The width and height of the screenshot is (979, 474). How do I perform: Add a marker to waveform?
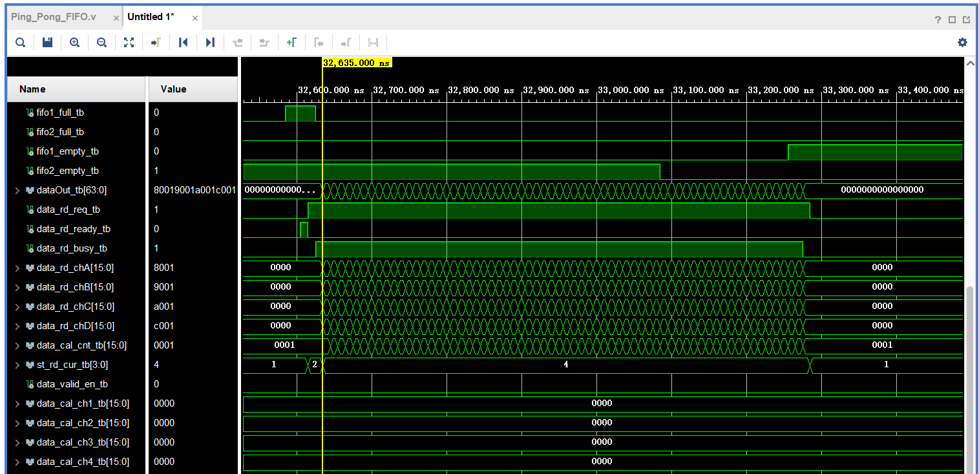click(x=291, y=43)
